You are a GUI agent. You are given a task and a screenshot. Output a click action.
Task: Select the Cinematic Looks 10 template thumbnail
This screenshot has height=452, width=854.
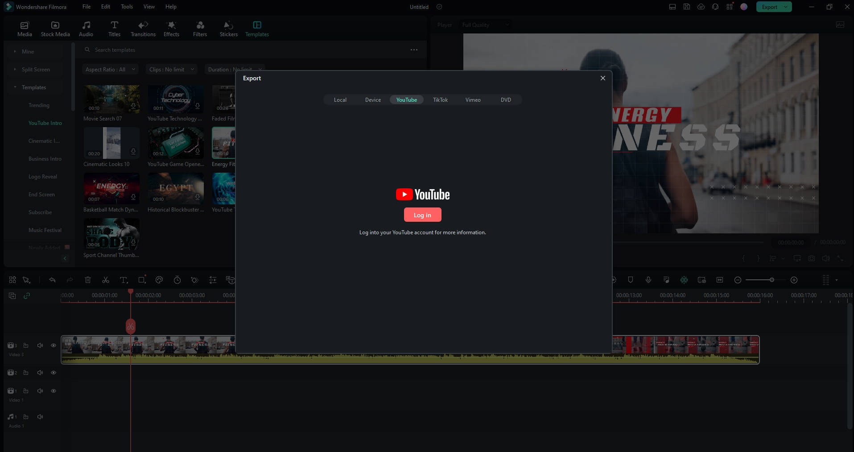tap(111, 143)
